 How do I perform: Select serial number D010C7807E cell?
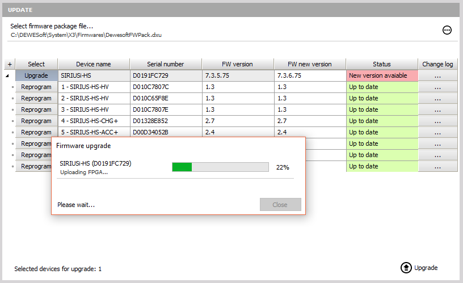point(166,109)
